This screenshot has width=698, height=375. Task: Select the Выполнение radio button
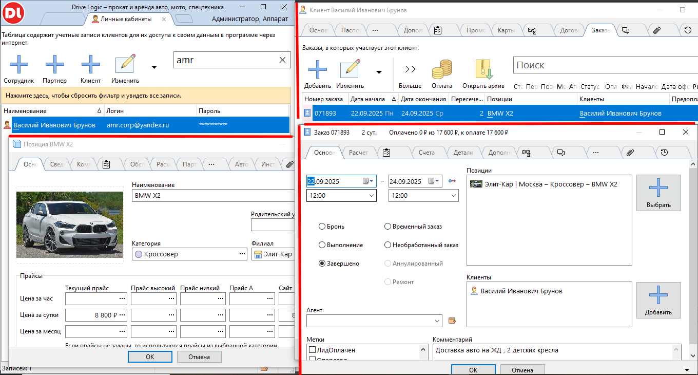point(322,245)
